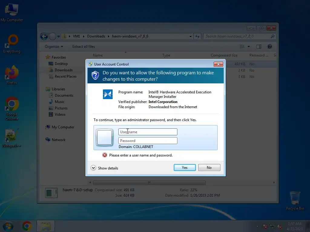This screenshot has width=310, height=232.
Task: Select Favorites in the navigation pane
Action: tap(56, 57)
